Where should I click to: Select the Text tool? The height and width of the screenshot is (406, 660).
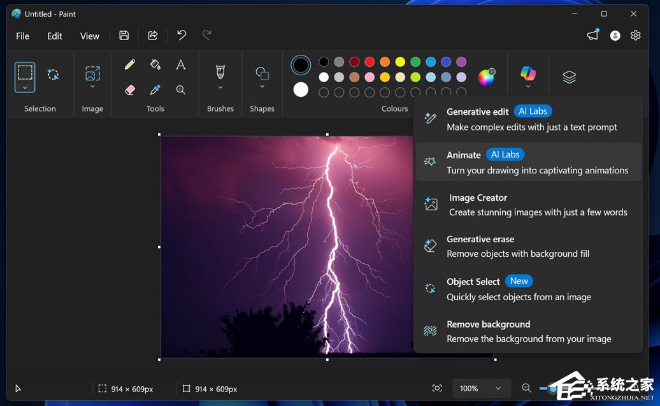[x=180, y=64]
